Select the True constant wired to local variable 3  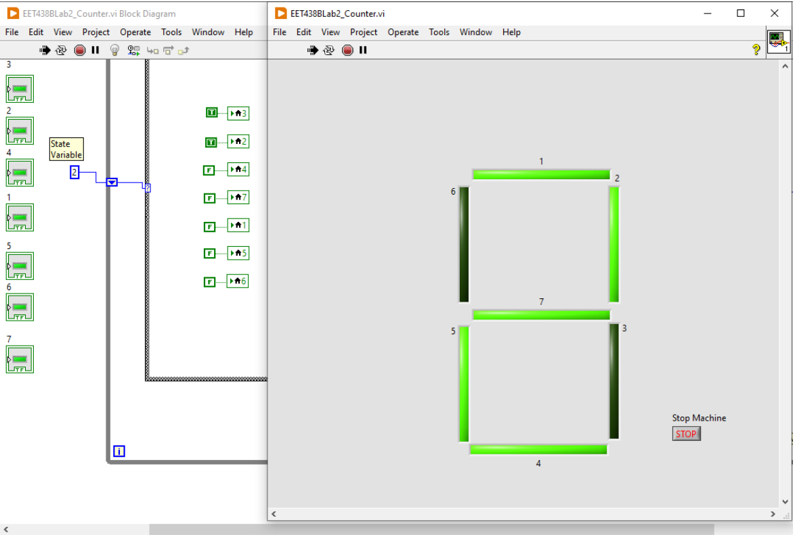point(211,112)
